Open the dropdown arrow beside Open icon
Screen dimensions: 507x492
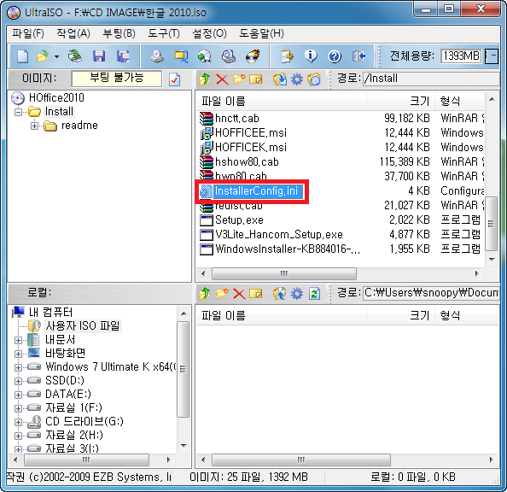pos(56,56)
